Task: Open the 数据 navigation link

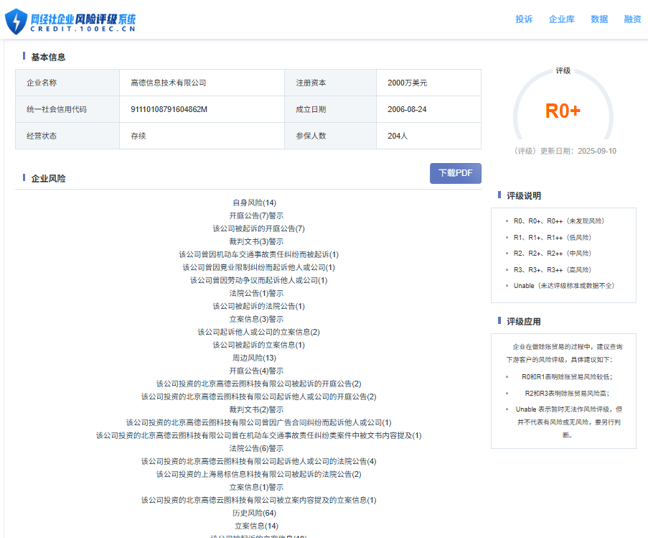Action: [x=598, y=19]
